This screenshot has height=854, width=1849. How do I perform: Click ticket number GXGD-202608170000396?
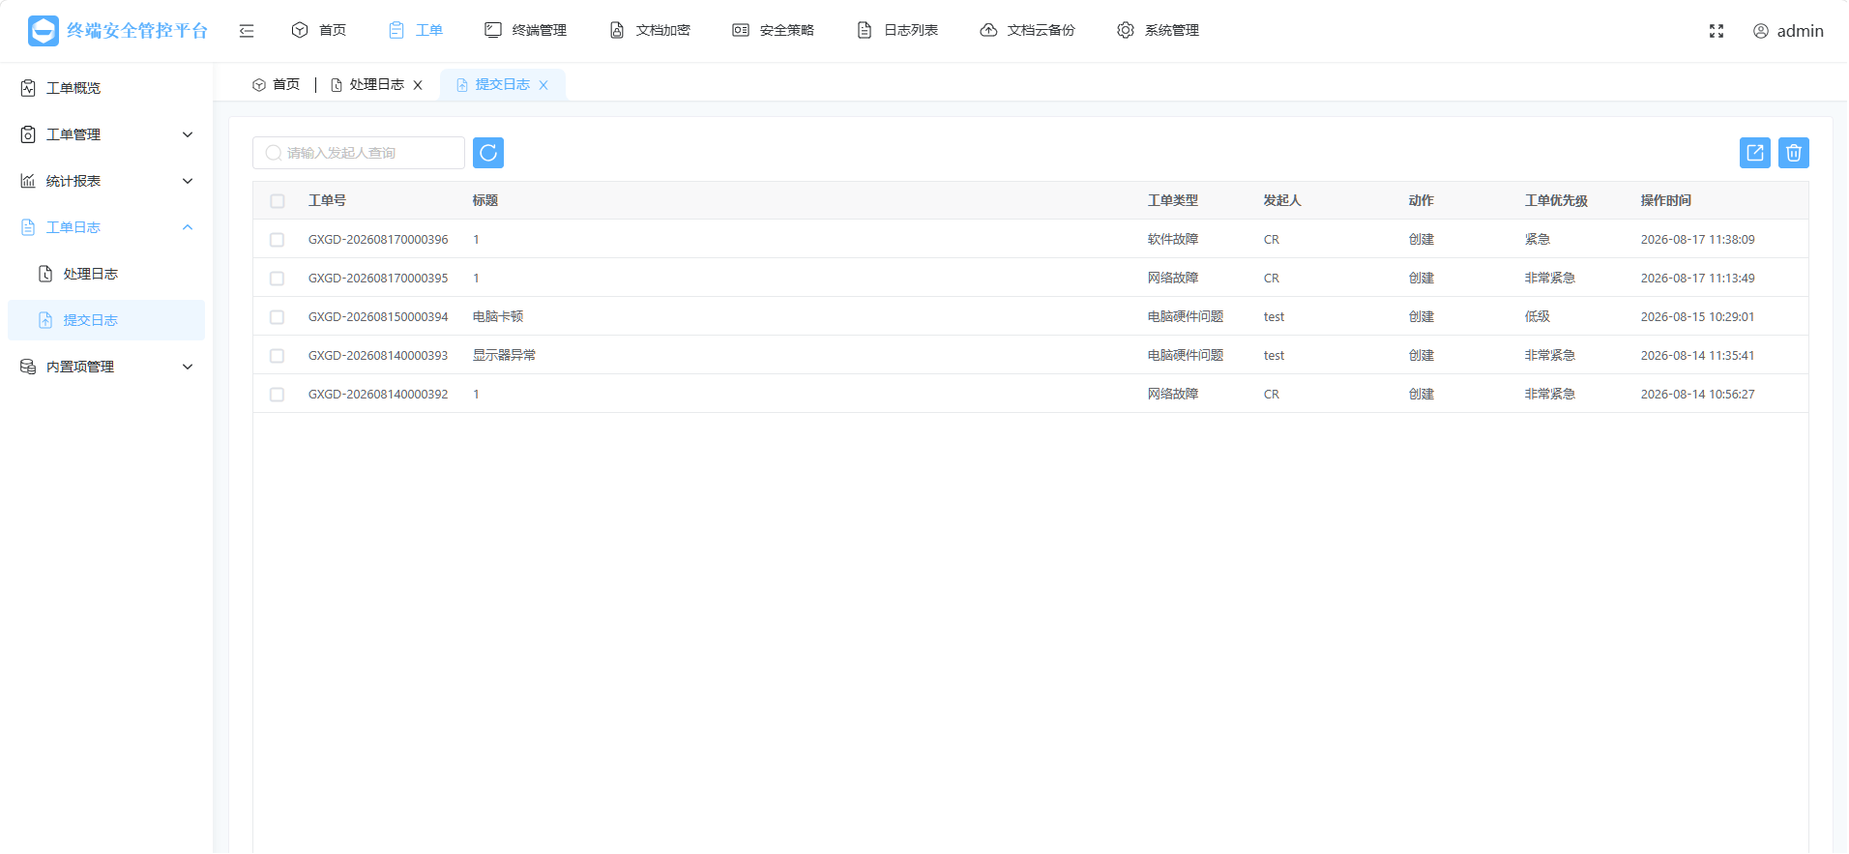(378, 240)
